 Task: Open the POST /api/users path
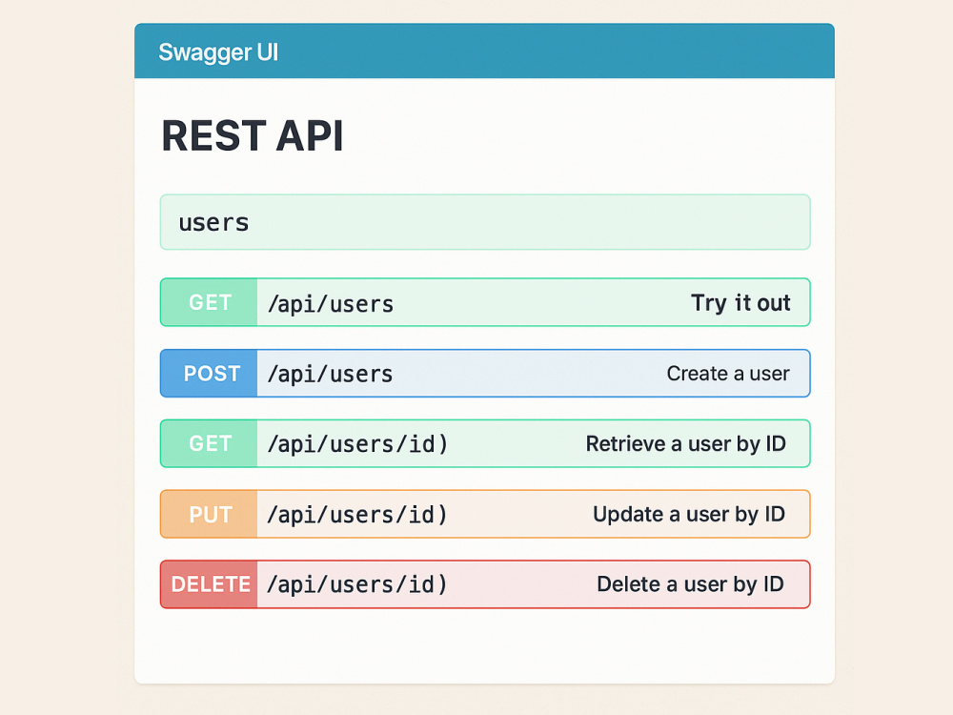pos(330,374)
